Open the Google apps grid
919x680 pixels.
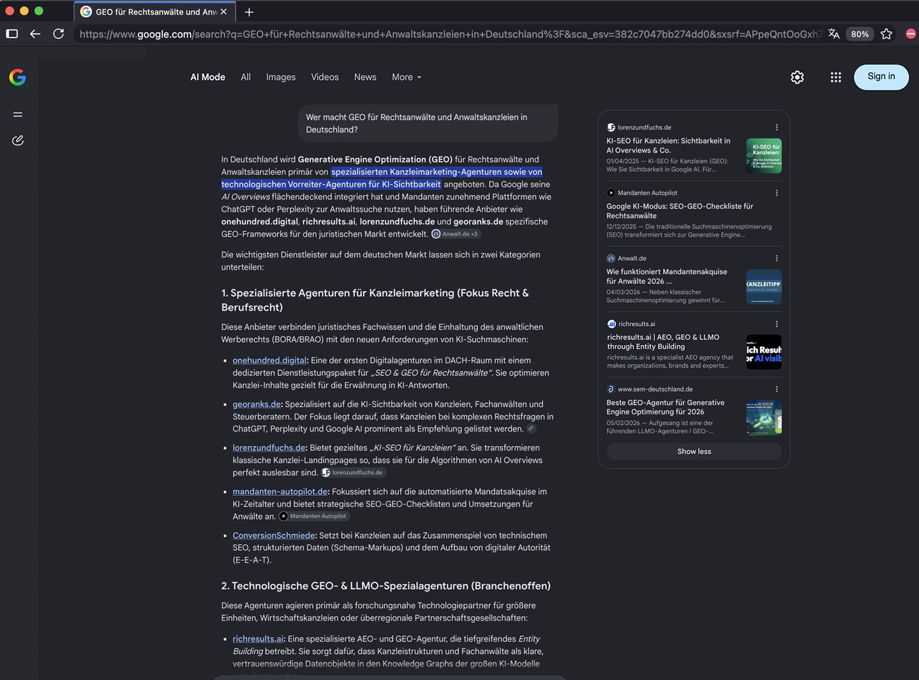(x=835, y=77)
